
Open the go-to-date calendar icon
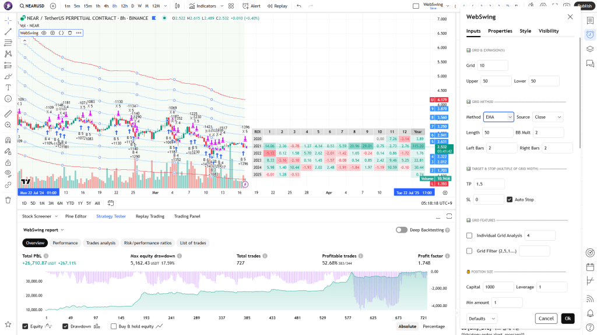pos(110,203)
